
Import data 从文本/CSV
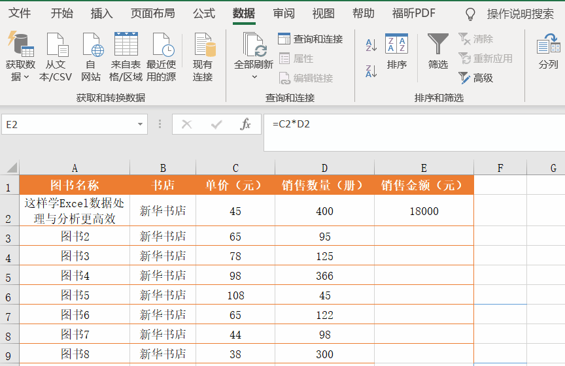[56, 57]
